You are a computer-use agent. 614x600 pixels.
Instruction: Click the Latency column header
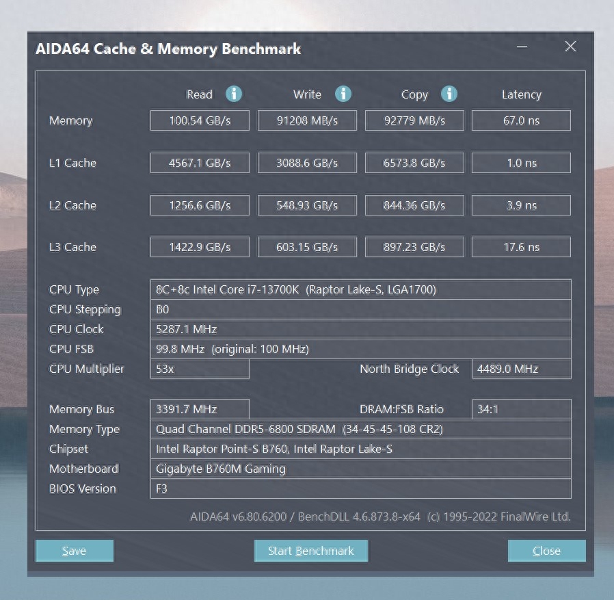tap(522, 95)
